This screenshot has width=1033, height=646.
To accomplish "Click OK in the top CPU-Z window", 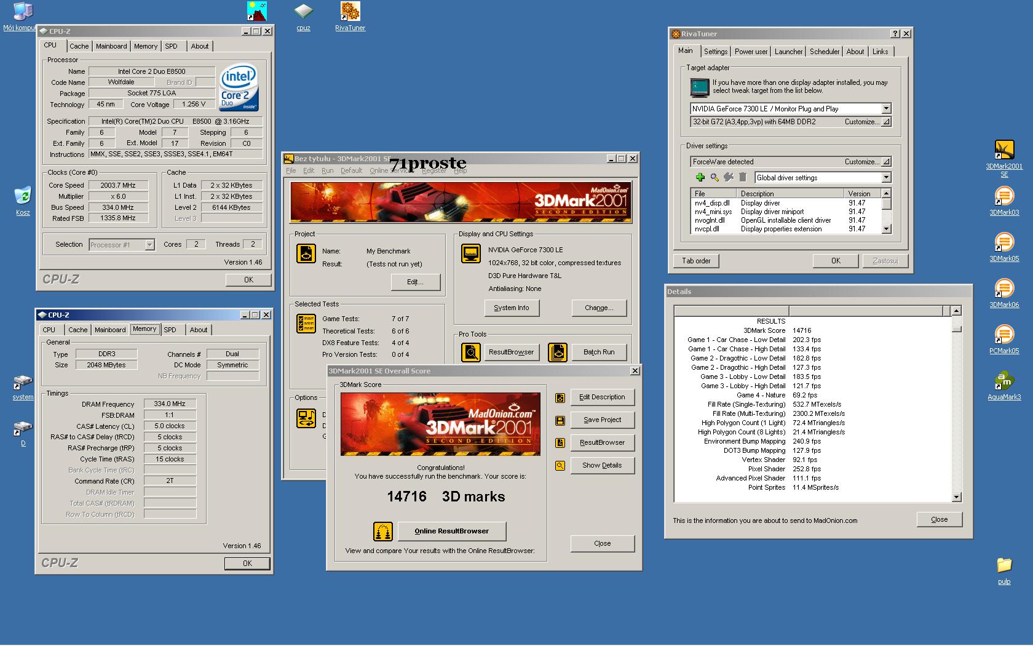I will (248, 279).
